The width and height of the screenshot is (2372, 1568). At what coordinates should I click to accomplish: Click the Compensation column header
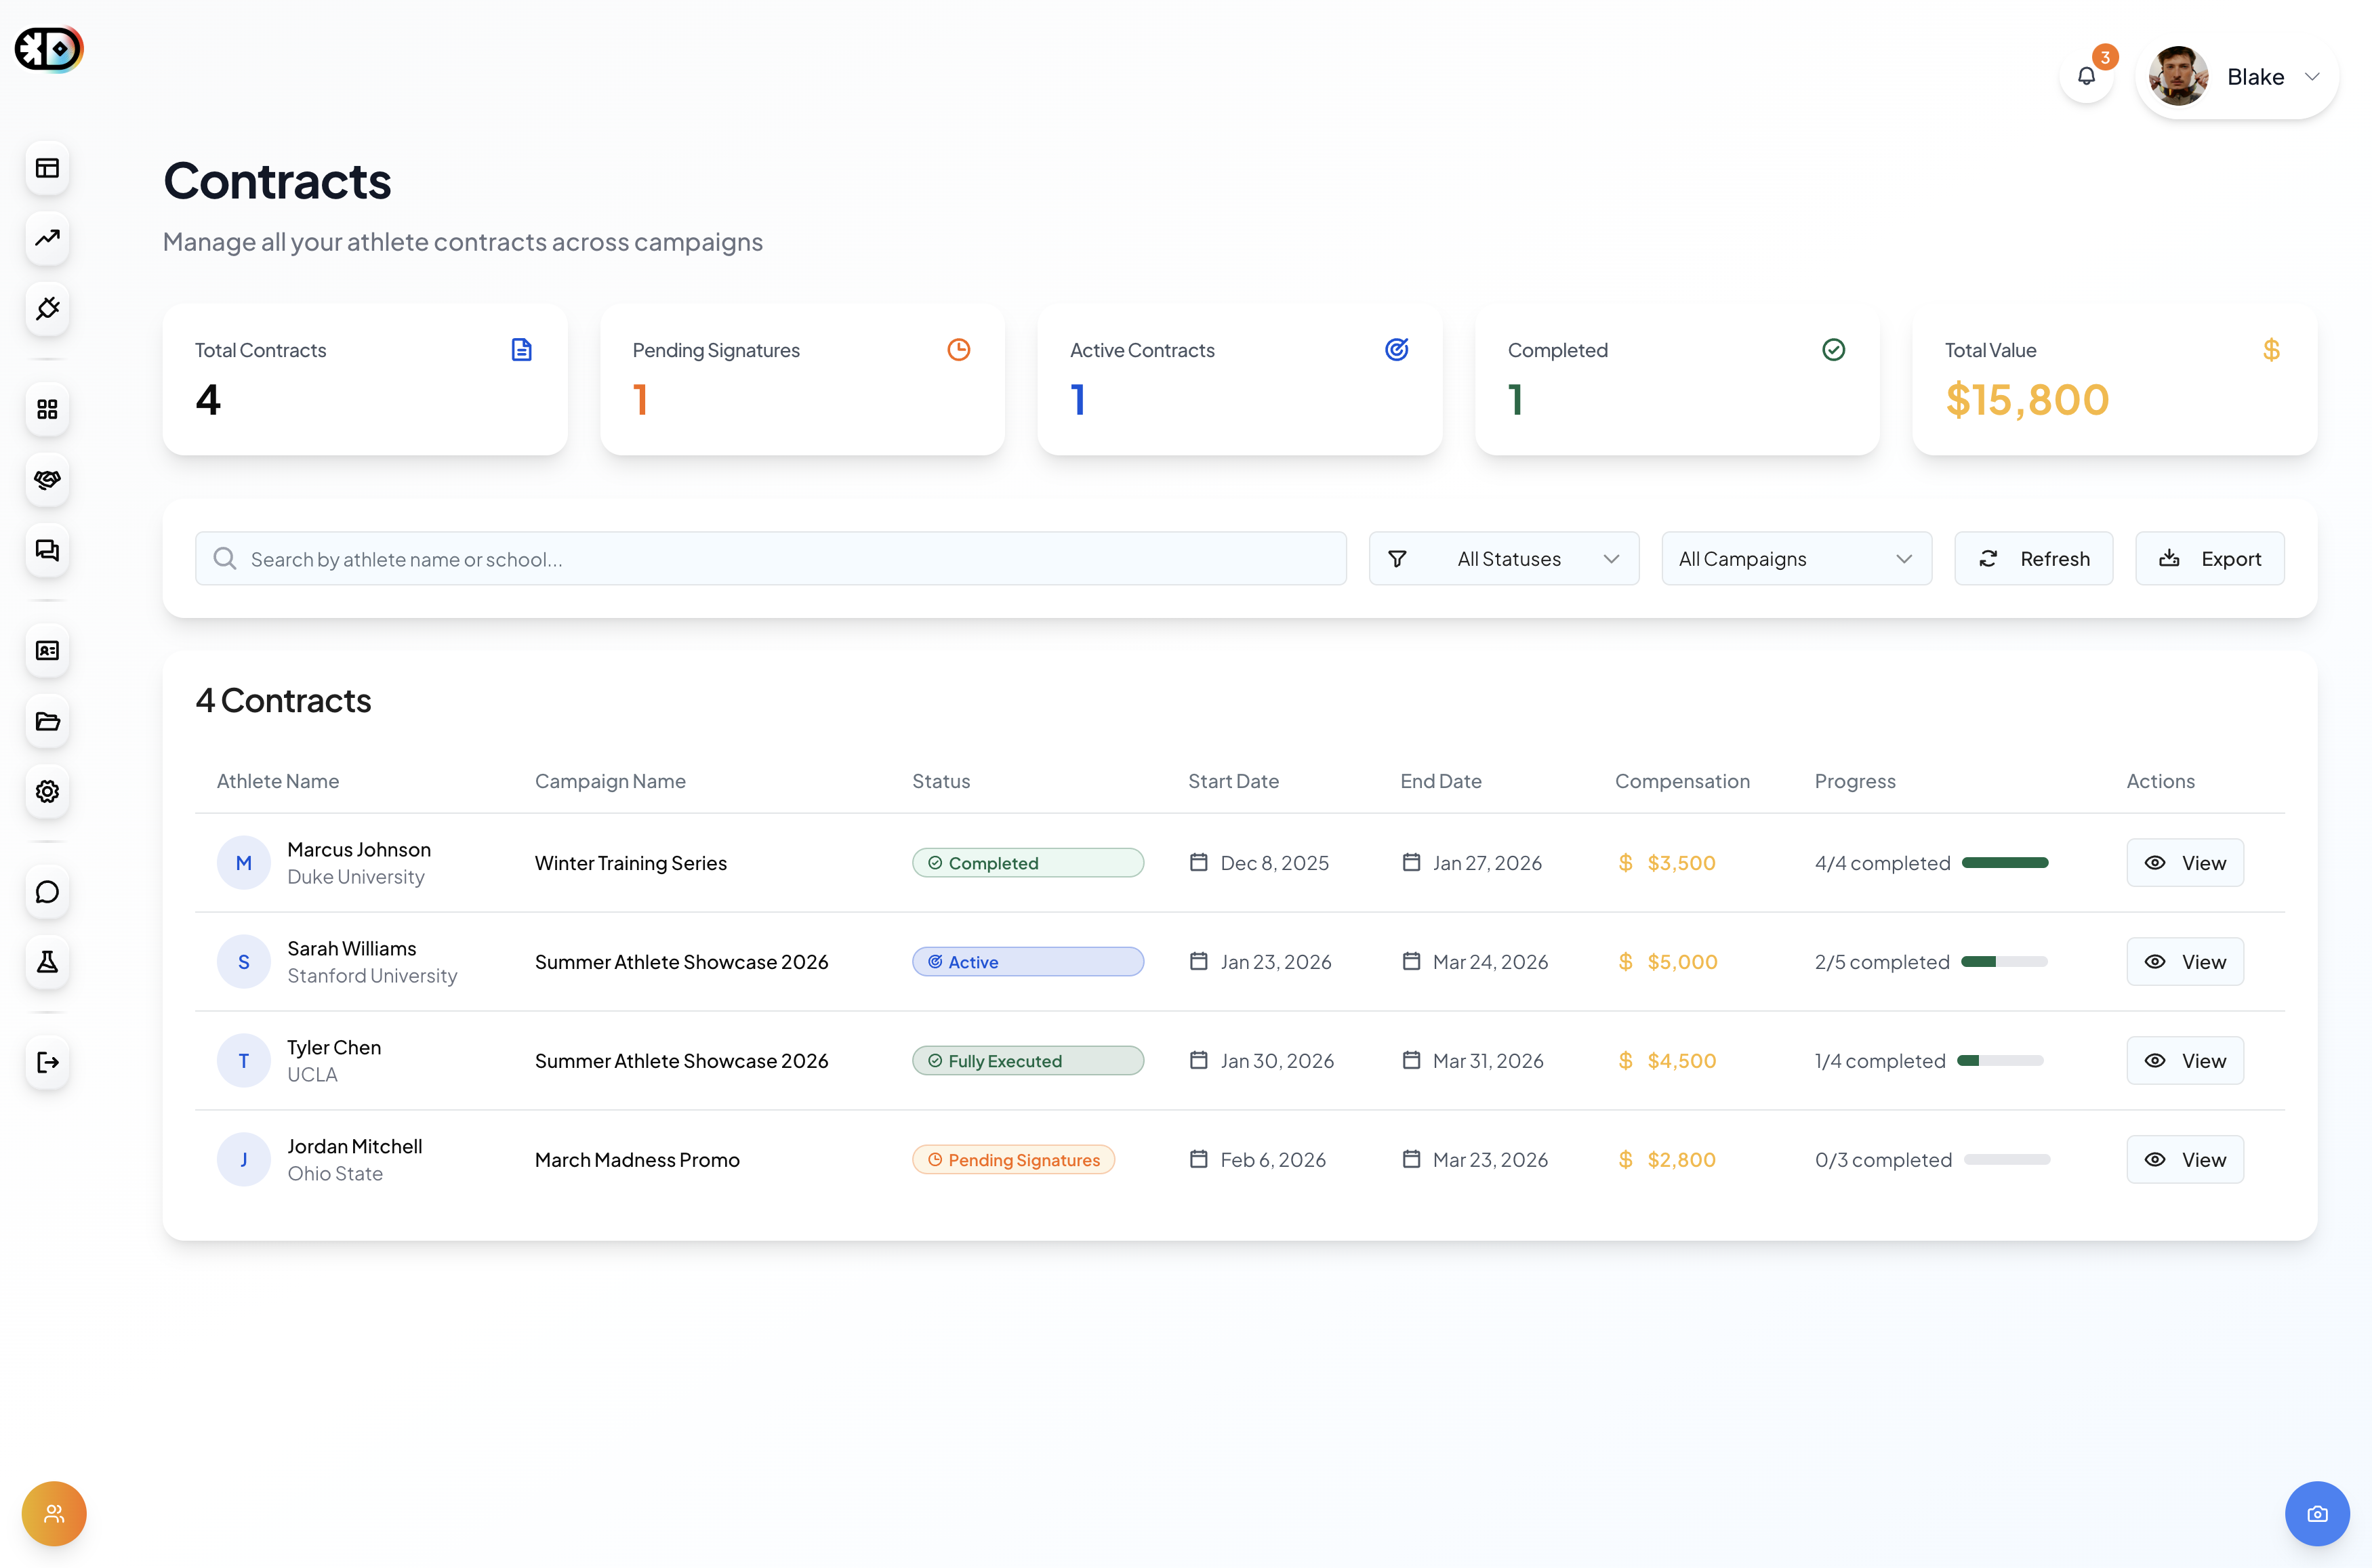1682,781
